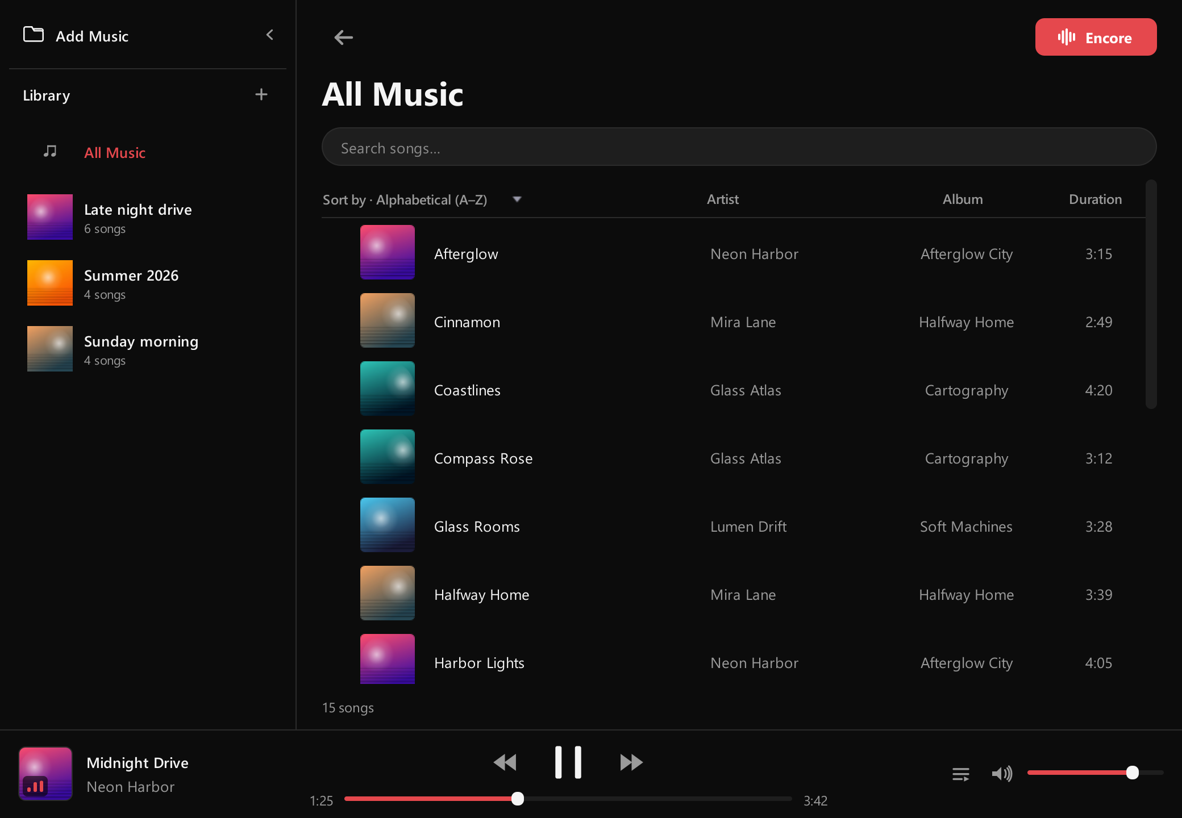Collapse the sidebar with the chevron
The image size is (1182, 818).
[270, 35]
